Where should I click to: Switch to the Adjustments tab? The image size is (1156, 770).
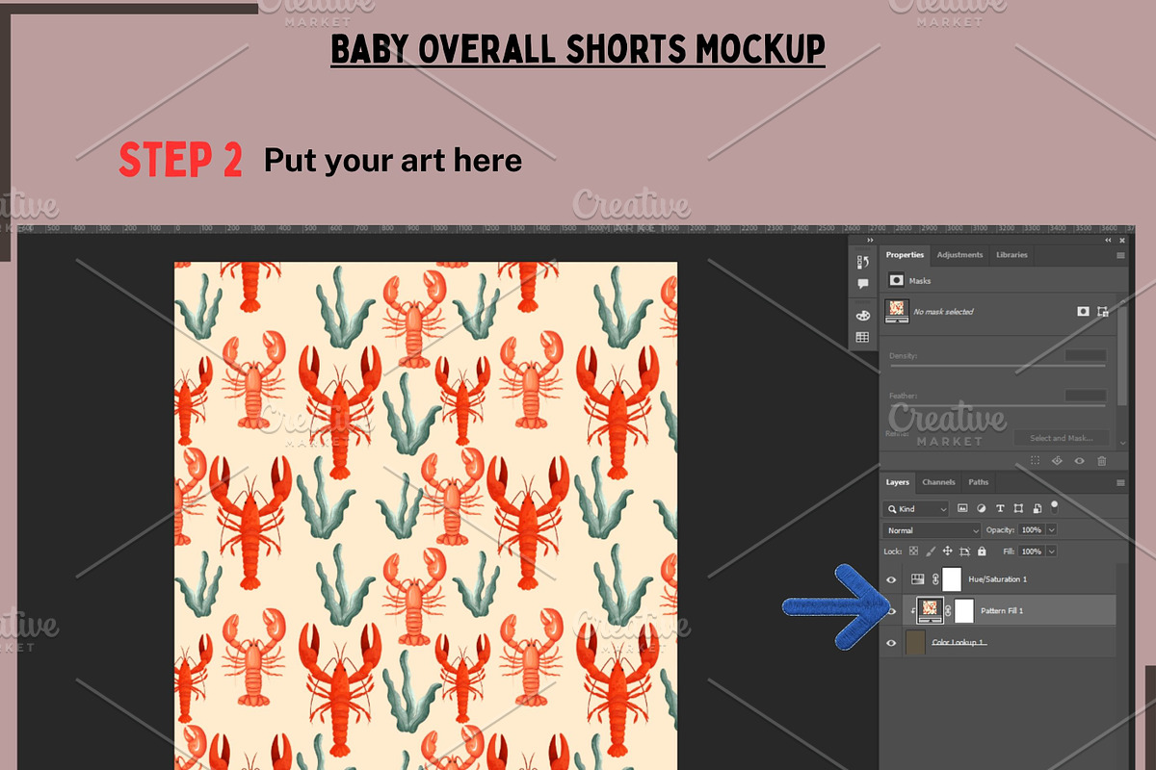coord(959,255)
